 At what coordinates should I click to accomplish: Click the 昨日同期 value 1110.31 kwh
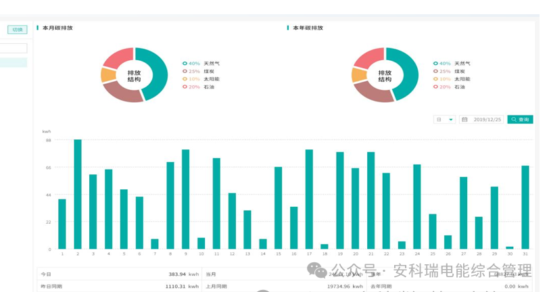coord(182,286)
